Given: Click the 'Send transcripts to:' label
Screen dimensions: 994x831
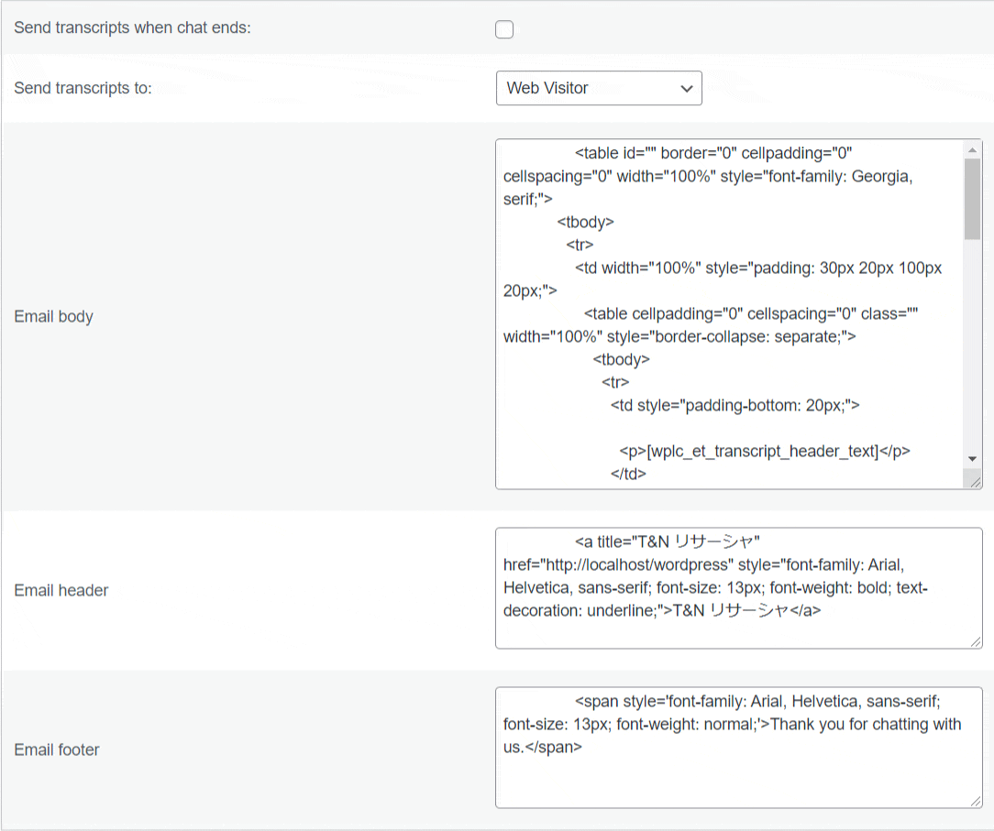Looking at the screenshot, I should (83, 88).
